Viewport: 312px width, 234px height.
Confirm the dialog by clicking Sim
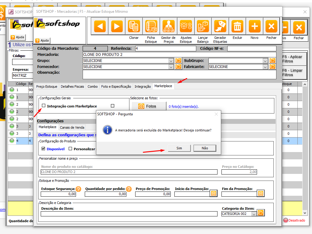179,148
